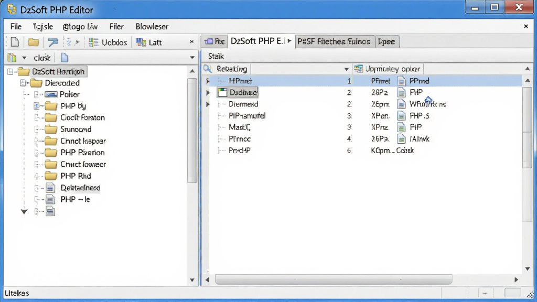Open the Blowleser menu

[152, 27]
